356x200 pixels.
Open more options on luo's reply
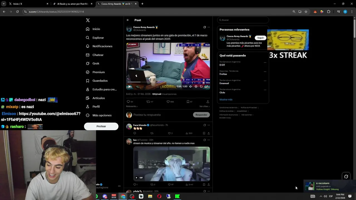tap(209, 140)
